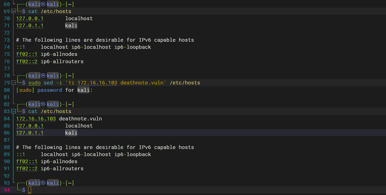
Task: Click the Kali symbol in line 68 prompt
Action: tap(43, 4)
